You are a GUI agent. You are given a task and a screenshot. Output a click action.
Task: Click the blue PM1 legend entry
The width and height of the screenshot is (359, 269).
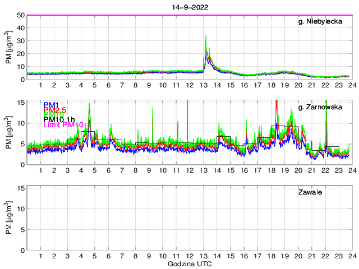pyautogui.click(x=50, y=105)
